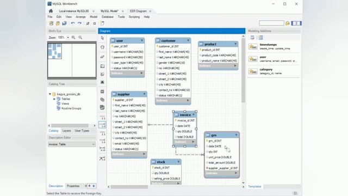Viewport: 348px width, 196px height.
Task: Open the Templates tab
Action: 254,186
